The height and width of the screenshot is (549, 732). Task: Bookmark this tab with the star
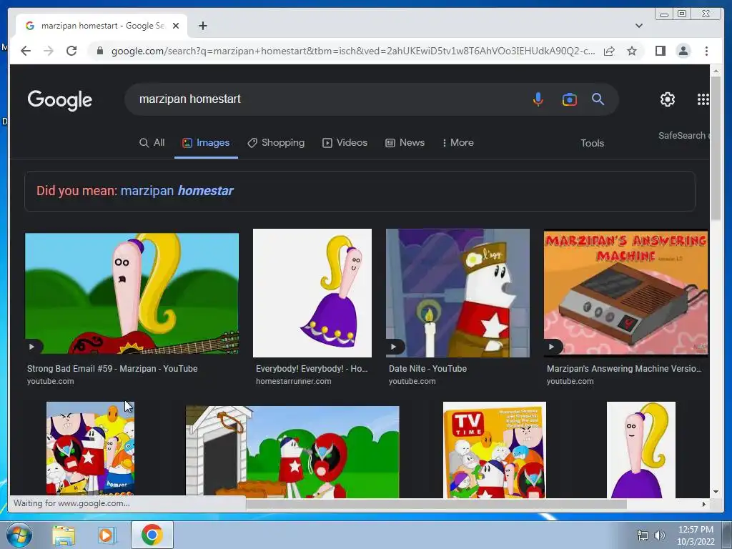632,51
